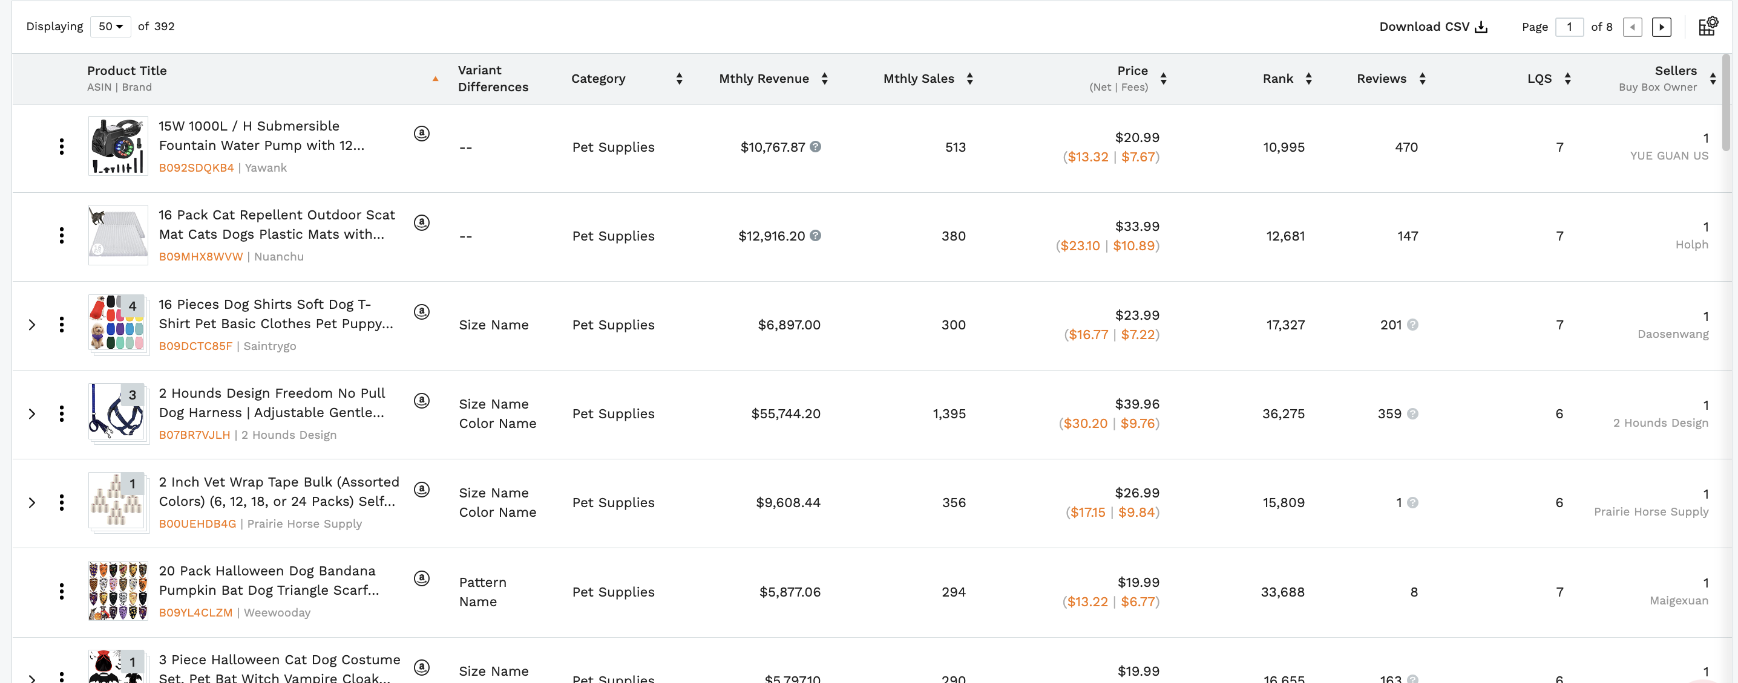The height and width of the screenshot is (683, 1738).
Task: Click the dog shirts product thumbnail
Action: [118, 324]
